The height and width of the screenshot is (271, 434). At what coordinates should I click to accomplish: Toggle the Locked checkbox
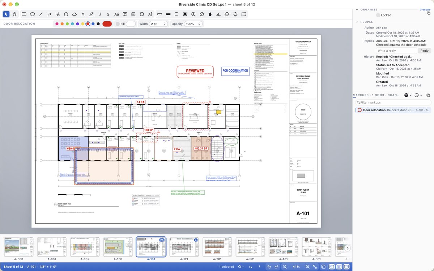click(378, 15)
